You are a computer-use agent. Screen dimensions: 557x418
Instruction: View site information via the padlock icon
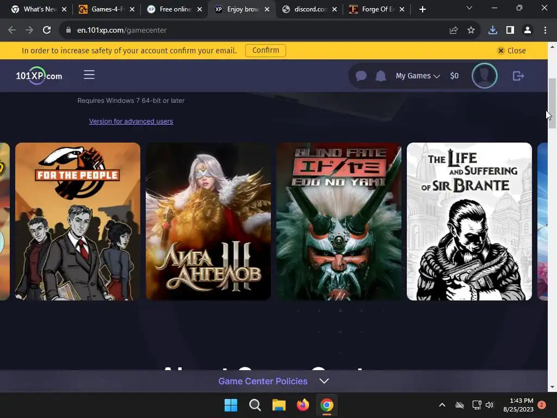[69, 30]
